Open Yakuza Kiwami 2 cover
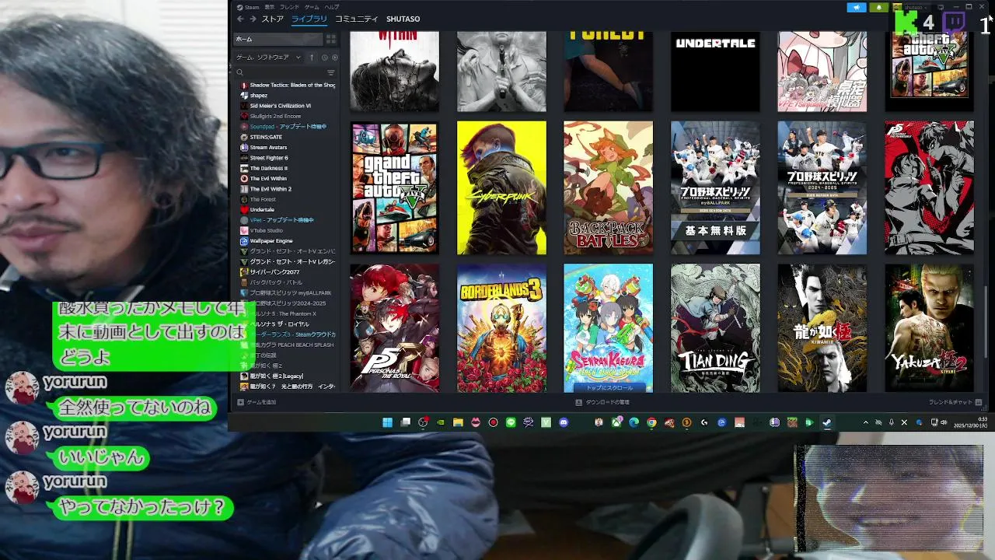The height and width of the screenshot is (560, 995). click(929, 328)
